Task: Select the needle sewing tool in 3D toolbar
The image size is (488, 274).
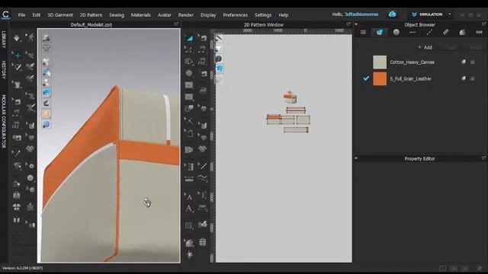Action: point(17,153)
